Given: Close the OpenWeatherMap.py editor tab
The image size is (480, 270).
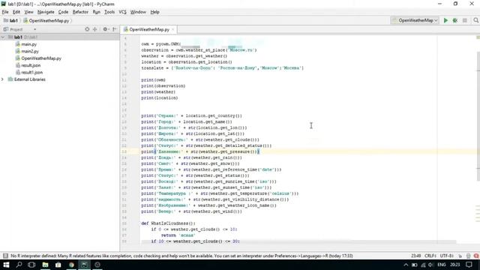Looking at the screenshot, I should pyautogui.click(x=173, y=29).
